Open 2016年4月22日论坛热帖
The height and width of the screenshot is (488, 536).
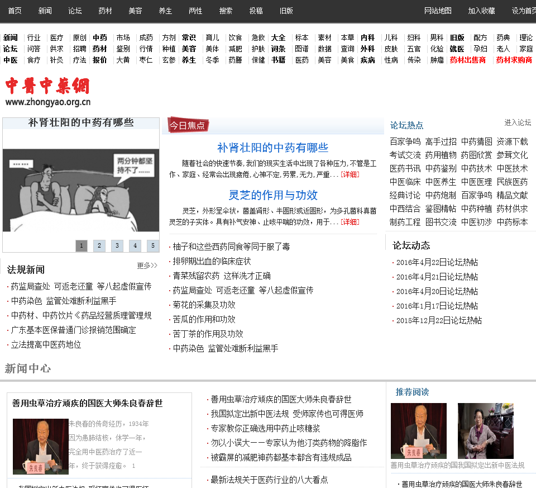[437, 263]
